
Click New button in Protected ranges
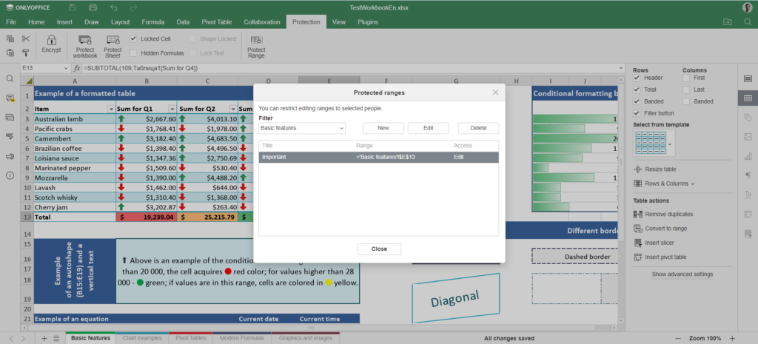[383, 128]
